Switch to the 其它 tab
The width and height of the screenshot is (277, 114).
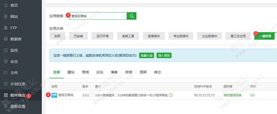(x=157, y=72)
